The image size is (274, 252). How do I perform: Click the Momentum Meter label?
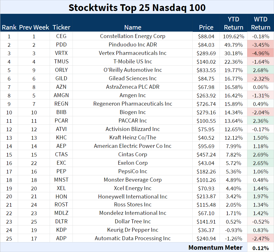216,247
